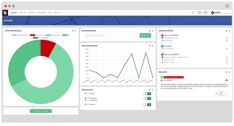List Contacts with the list button in Récapitulatif
This screenshot has width=234, height=126.
click(x=145, y=105)
